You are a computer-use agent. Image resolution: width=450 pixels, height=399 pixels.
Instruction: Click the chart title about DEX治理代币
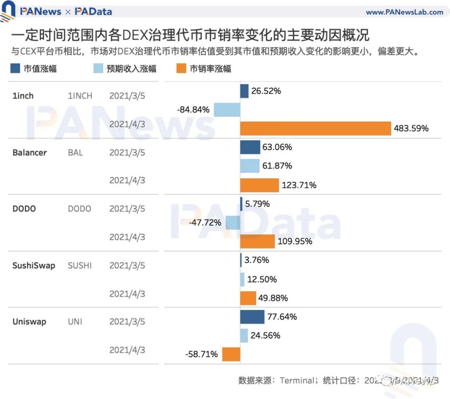coord(190,35)
